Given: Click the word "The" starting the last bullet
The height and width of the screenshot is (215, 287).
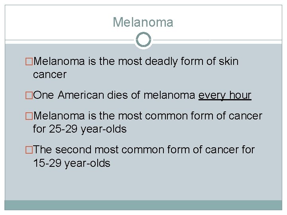Looking at the screenshot, I should pos(43,150).
